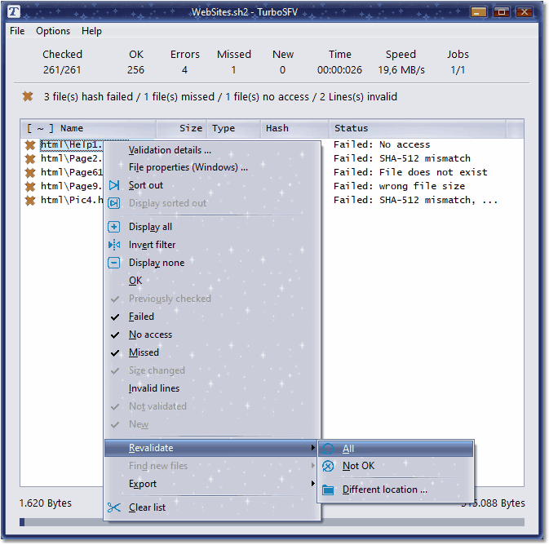Select Display all menu entry
This screenshot has height=545, width=549.
pos(212,227)
